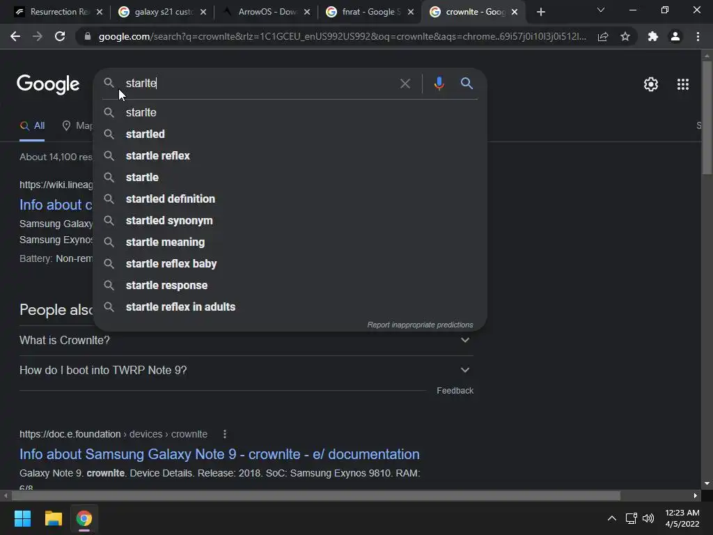
Task: Open Chrome extensions puzzle icon
Action: tap(653, 36)
